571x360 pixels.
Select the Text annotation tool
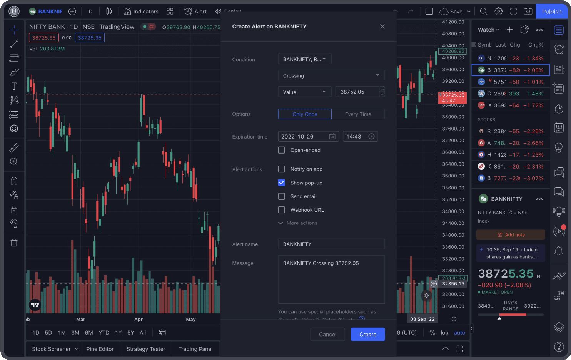tap(14, 86)
